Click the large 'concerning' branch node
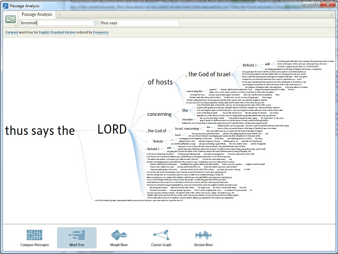 (159, 114)
